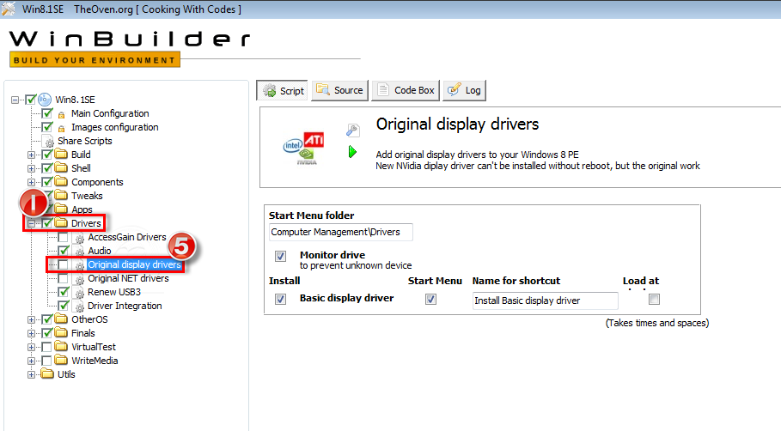The width and height of the screenshot is (781, 431).
Task: Open the Code Box tab
Action: click(406, 90)
